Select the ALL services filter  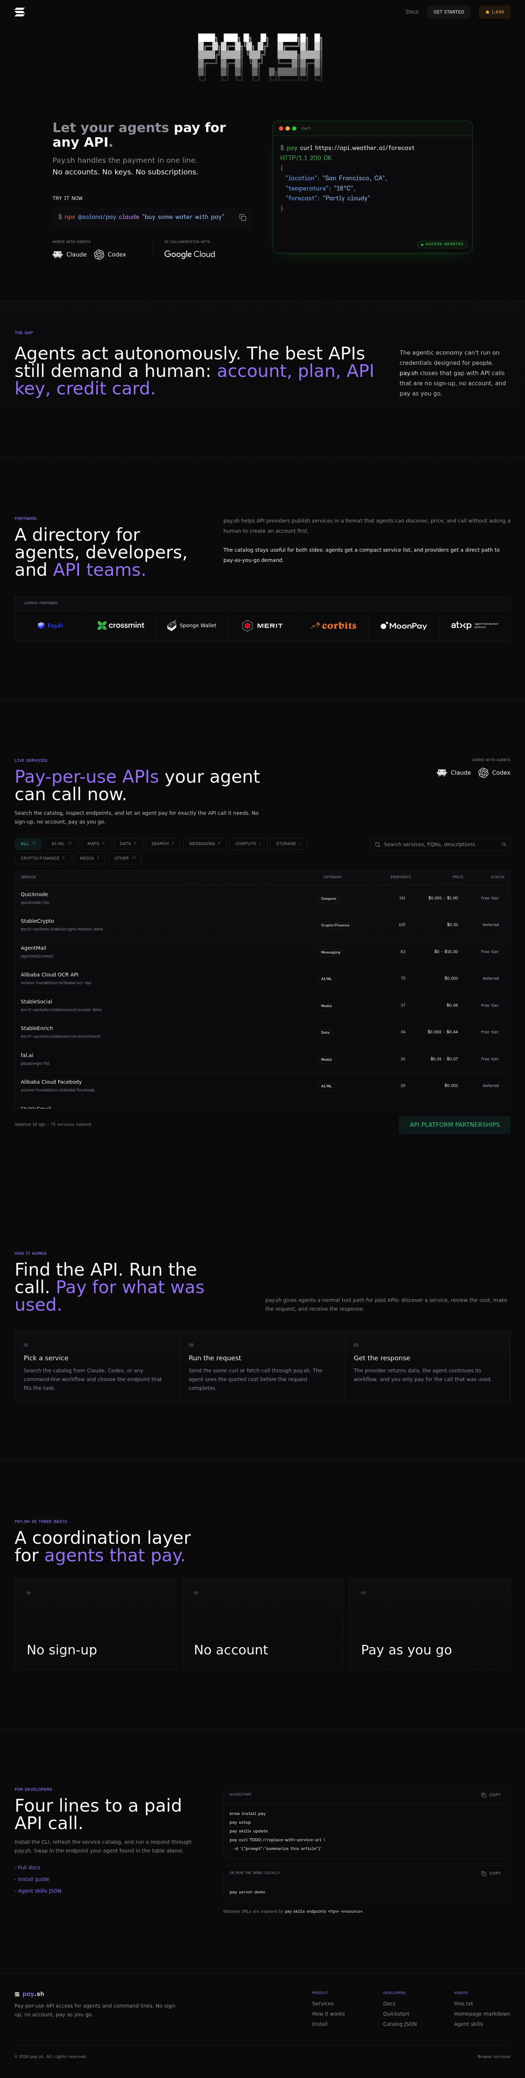28,844
